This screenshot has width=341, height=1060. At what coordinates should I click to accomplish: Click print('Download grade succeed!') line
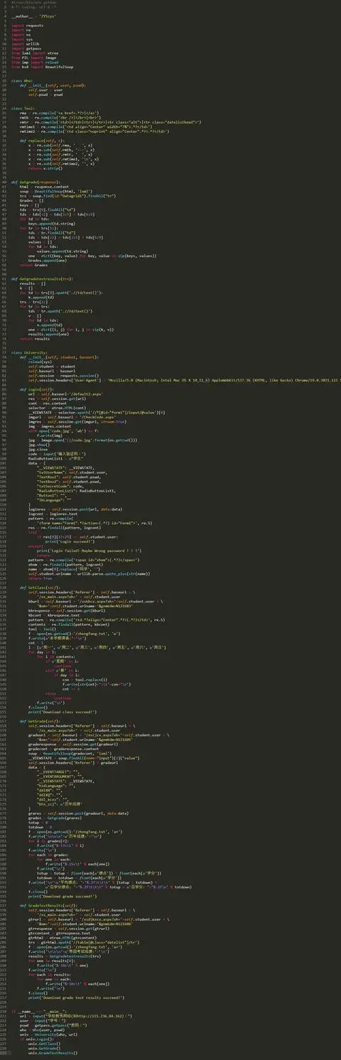point(64,897)
